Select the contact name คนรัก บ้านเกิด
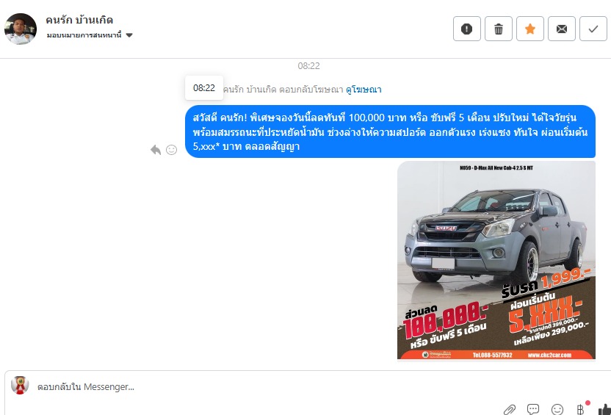The height and width of the screenshot is (415, 611). pos(79,20)
